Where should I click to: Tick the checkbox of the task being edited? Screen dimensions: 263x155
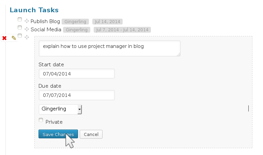[20, 36]
